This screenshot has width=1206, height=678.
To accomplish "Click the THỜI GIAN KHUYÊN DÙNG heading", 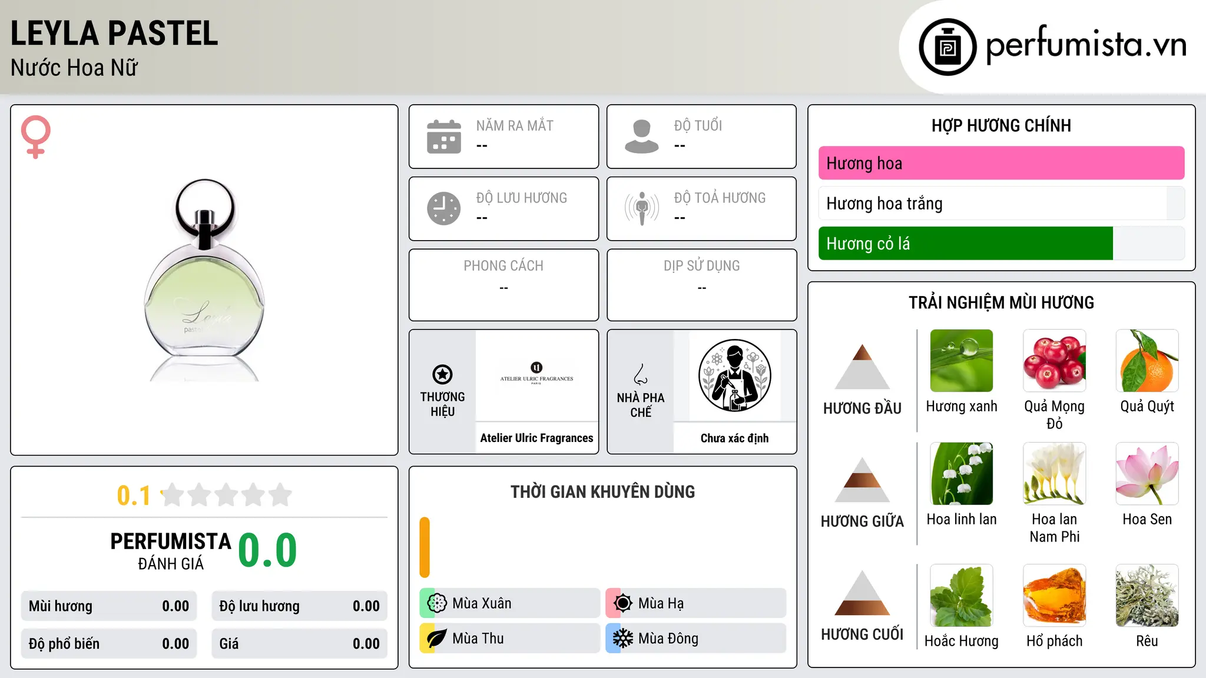I will 602,491.
